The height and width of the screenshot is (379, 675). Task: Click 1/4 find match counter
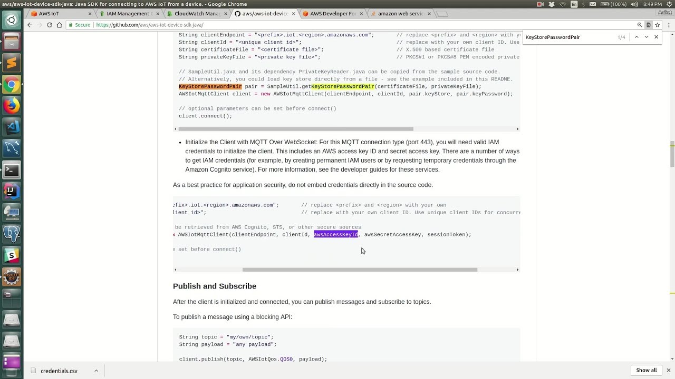point(621,37)
